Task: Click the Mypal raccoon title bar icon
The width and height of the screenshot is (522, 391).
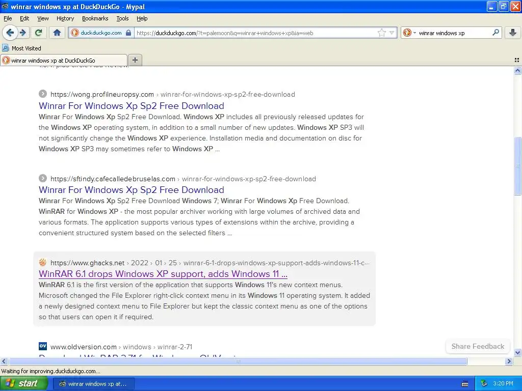Action: point(5,6)
